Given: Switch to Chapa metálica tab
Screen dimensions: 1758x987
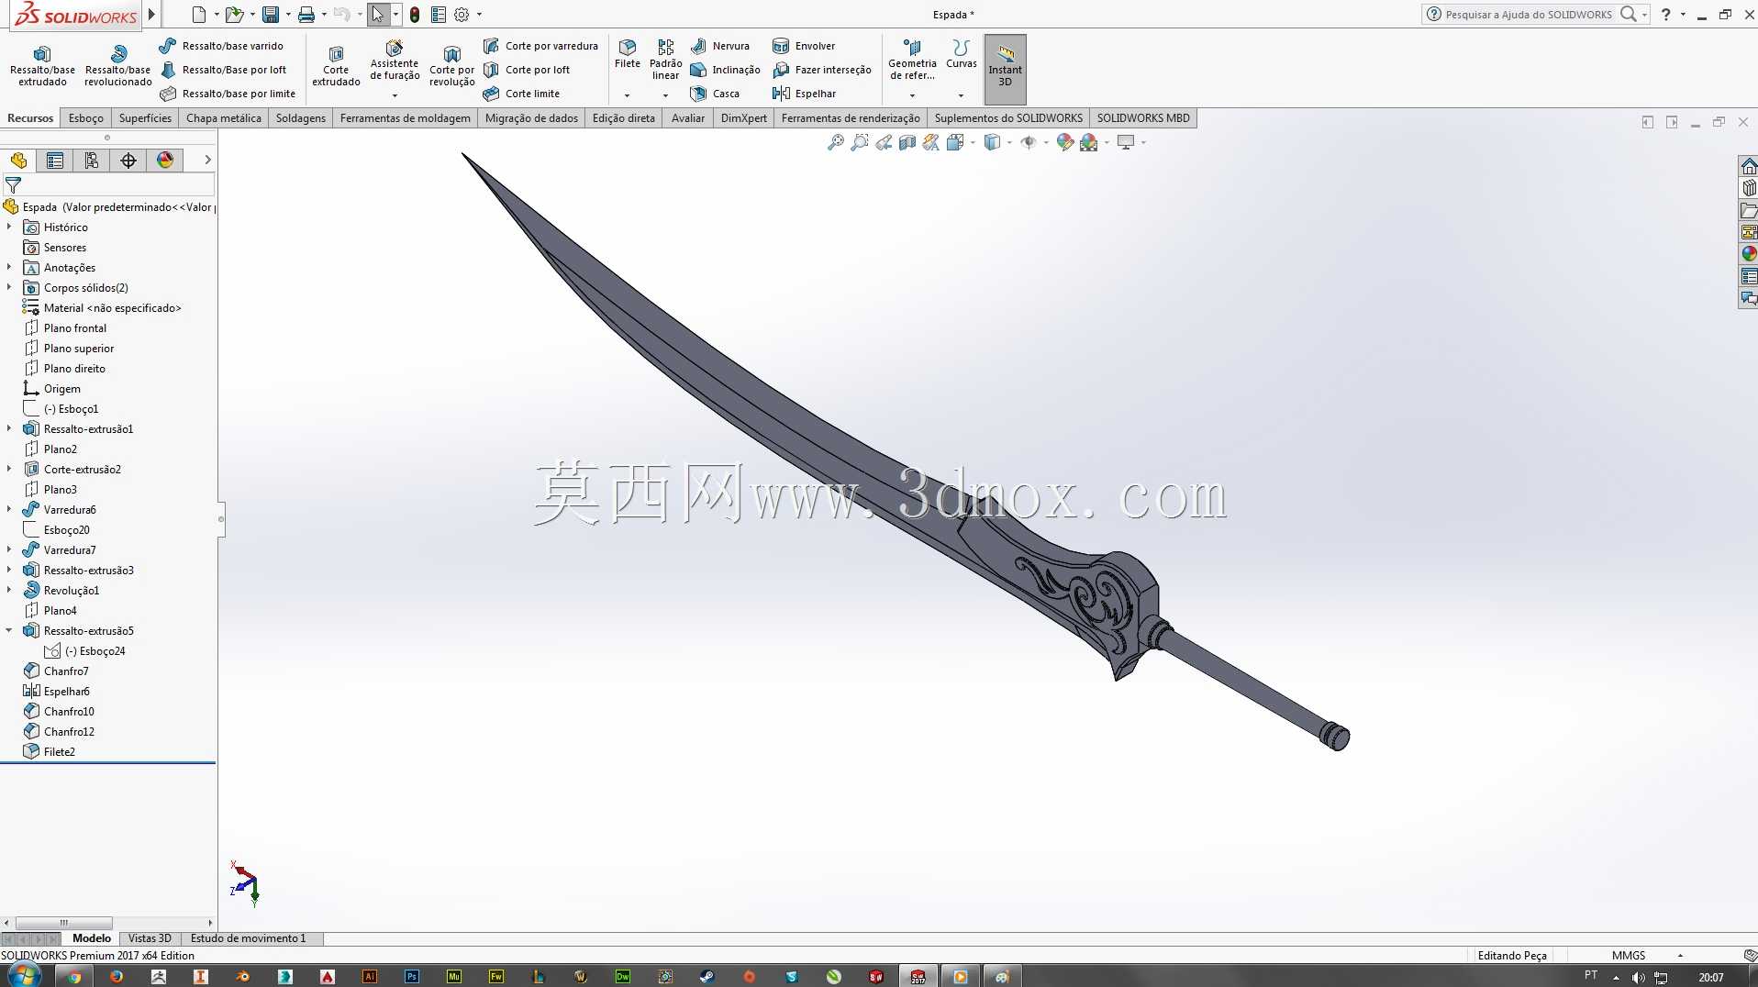Looking at the screenshot, I should 223,118.
